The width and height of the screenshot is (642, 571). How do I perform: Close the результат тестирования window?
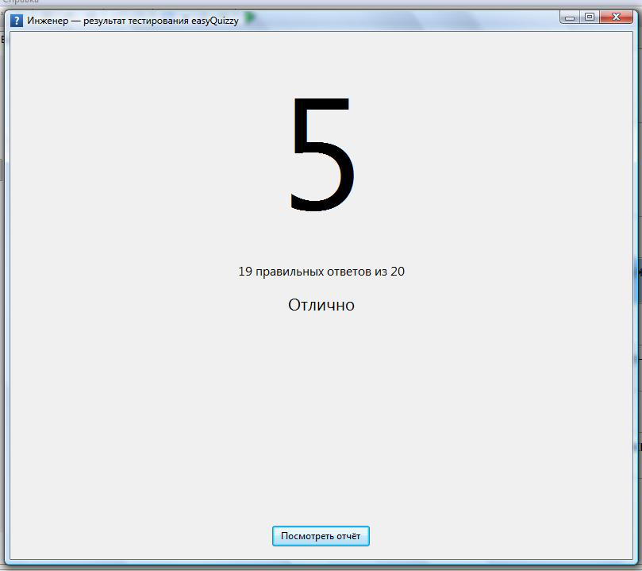click(616, 17)
